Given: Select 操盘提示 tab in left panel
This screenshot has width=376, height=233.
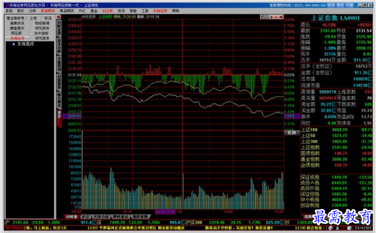Looking at the screenshot, I should 17,28.
